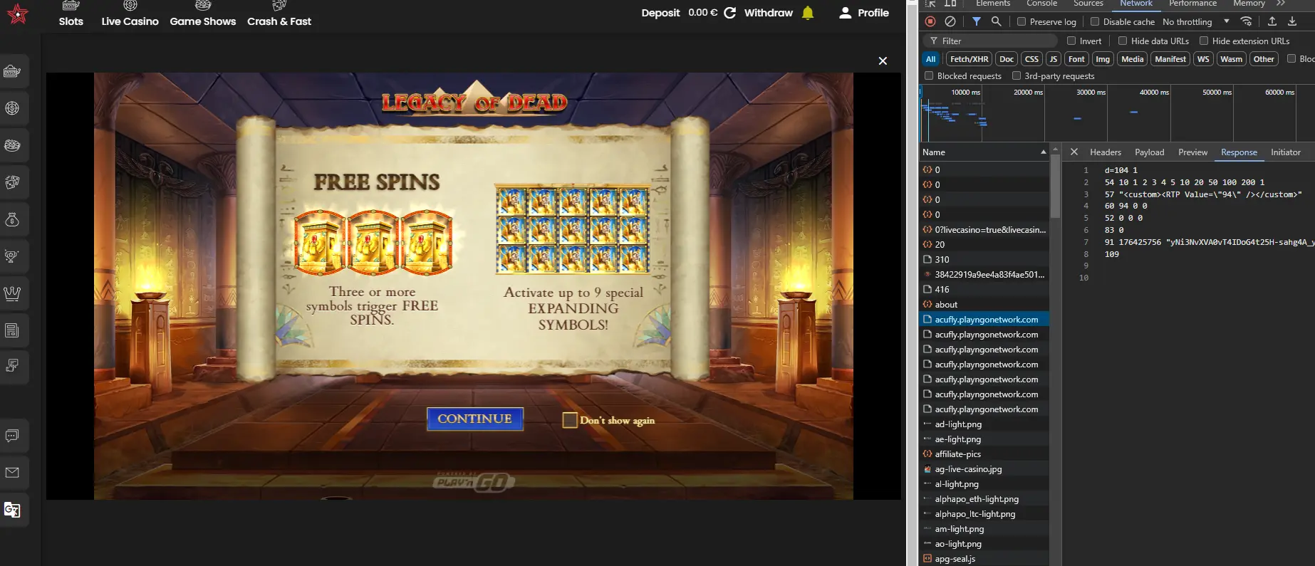Screen dimensions: 1315x566
Task: Click the translate language icon
Action: click(x=12, y=510)
